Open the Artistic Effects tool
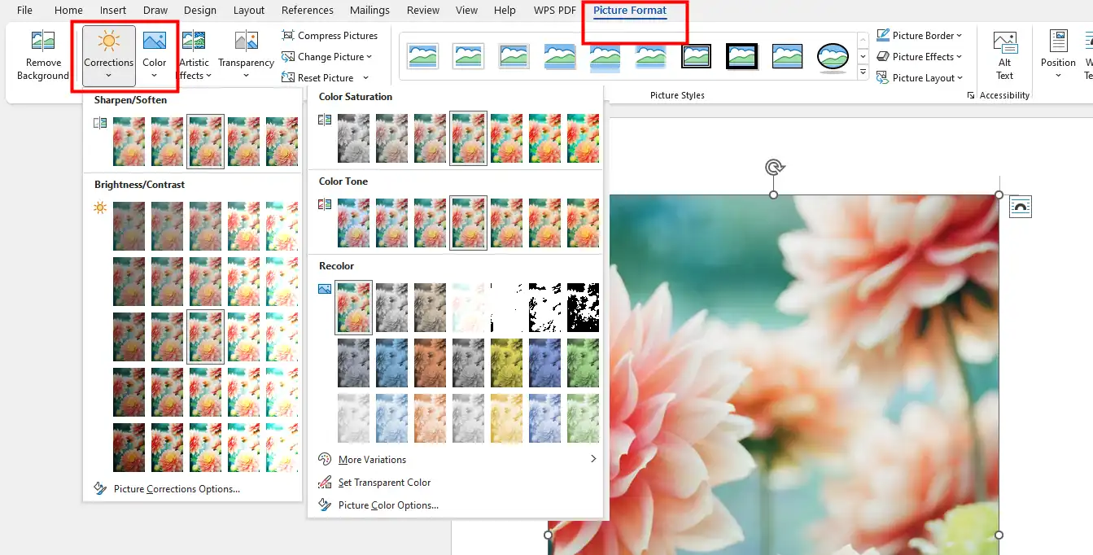This screenshot has height=555, width=1093. coord(194,55)
